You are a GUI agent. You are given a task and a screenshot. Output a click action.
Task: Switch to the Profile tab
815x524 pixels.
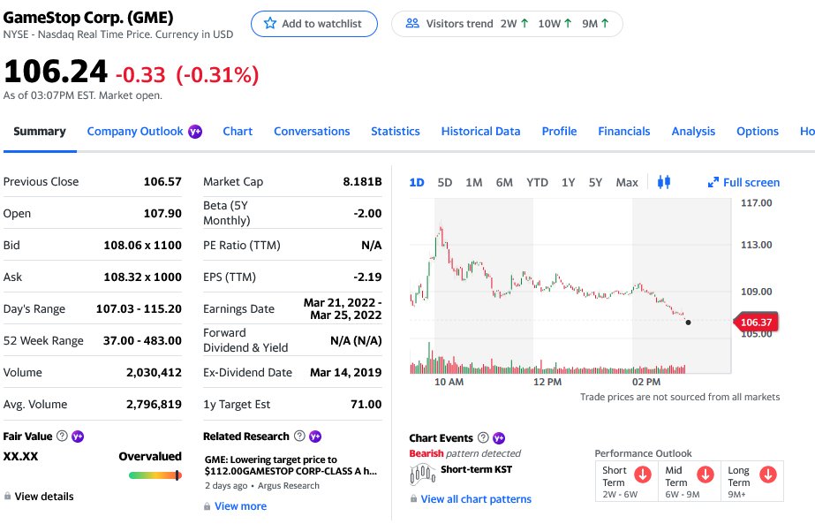559,131
